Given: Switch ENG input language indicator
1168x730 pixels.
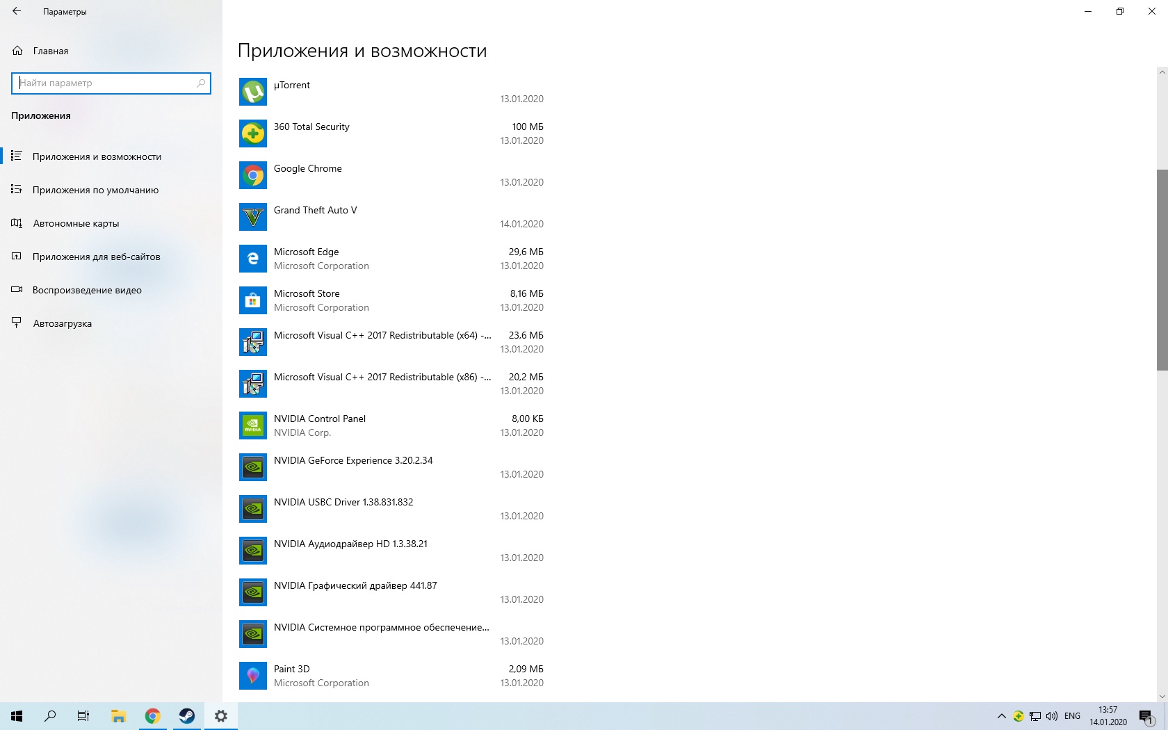Looking at the screenshot, I should tap(1073, 716).
